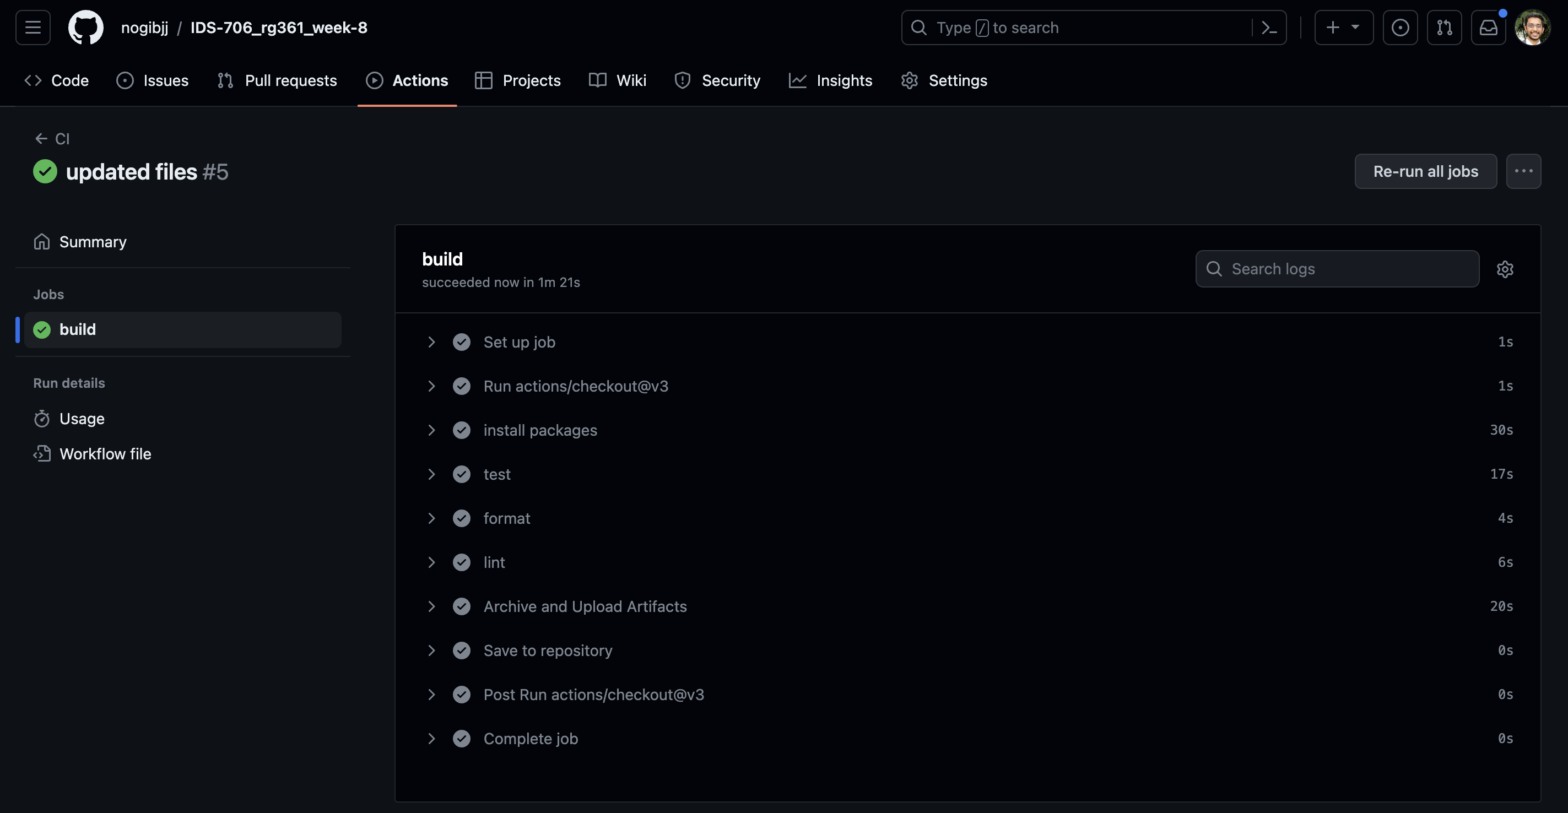1568x813 pixels.
Task: Open the notifications inbox
Action: pos(1488,28)
